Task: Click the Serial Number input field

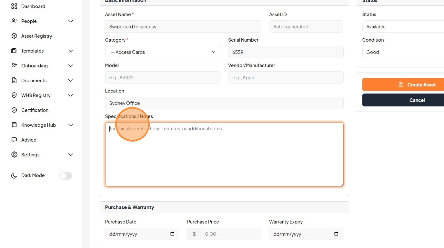Action: pyautogui.click(x=286, y=52)
